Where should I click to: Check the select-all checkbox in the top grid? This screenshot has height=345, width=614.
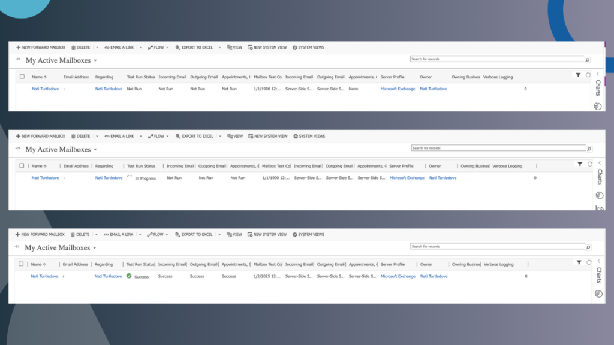click(22, 77)
